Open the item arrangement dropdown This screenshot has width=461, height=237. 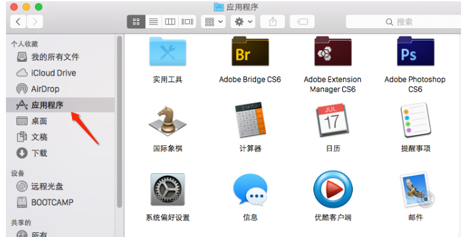(x=213, y=22)
